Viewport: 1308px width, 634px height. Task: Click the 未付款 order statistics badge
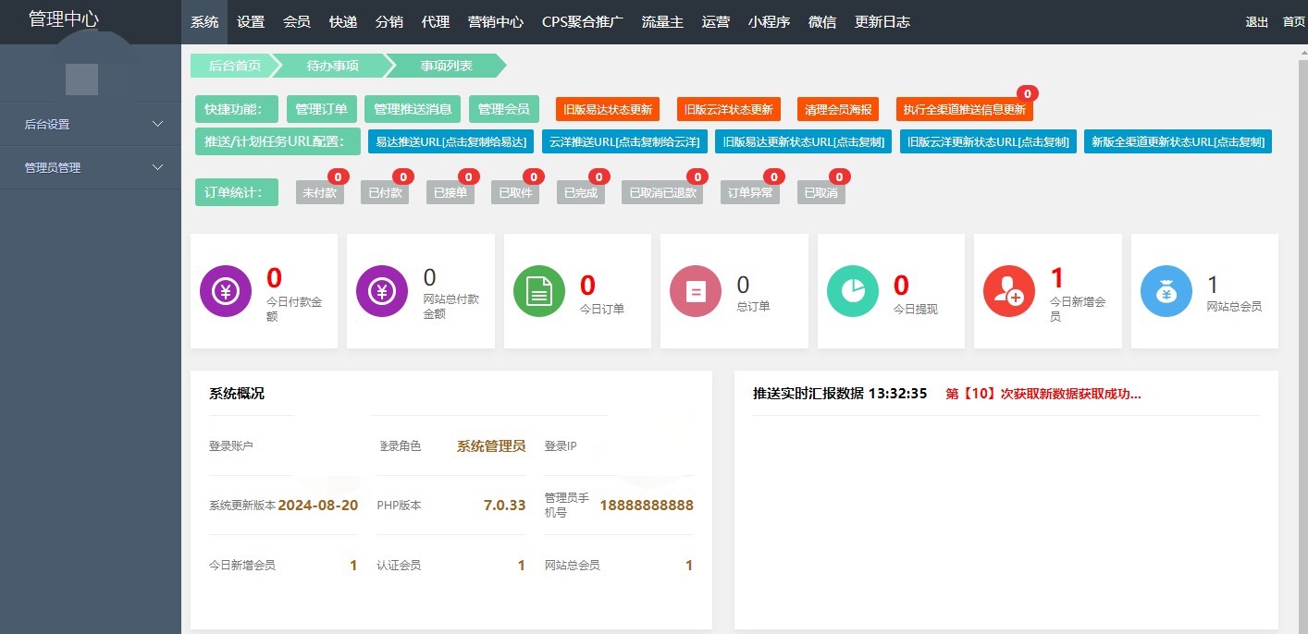click(319, 193)
